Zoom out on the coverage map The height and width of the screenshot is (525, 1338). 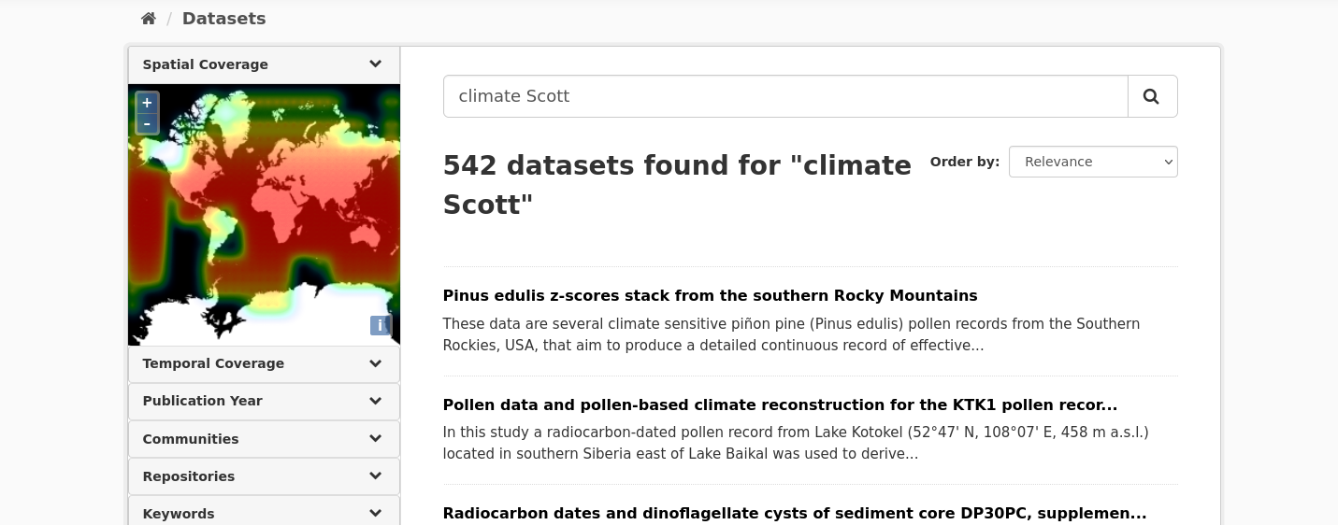[147, 123]
